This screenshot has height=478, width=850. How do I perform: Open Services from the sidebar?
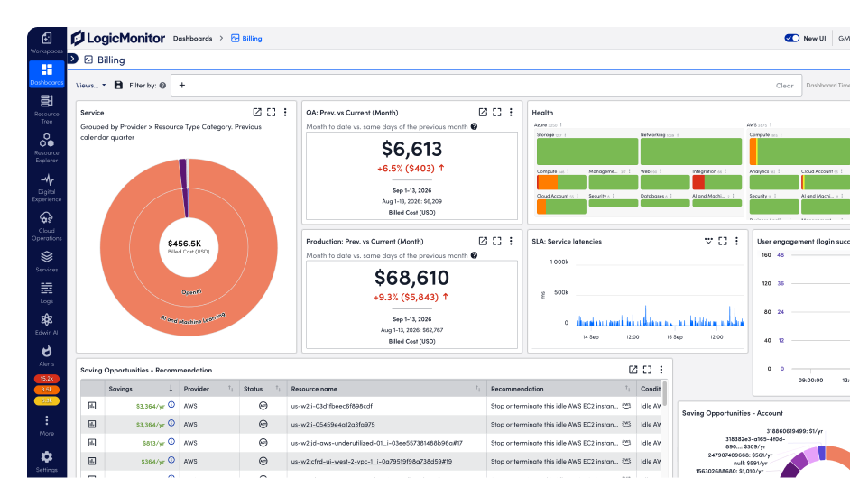click(x=47, y=262)
